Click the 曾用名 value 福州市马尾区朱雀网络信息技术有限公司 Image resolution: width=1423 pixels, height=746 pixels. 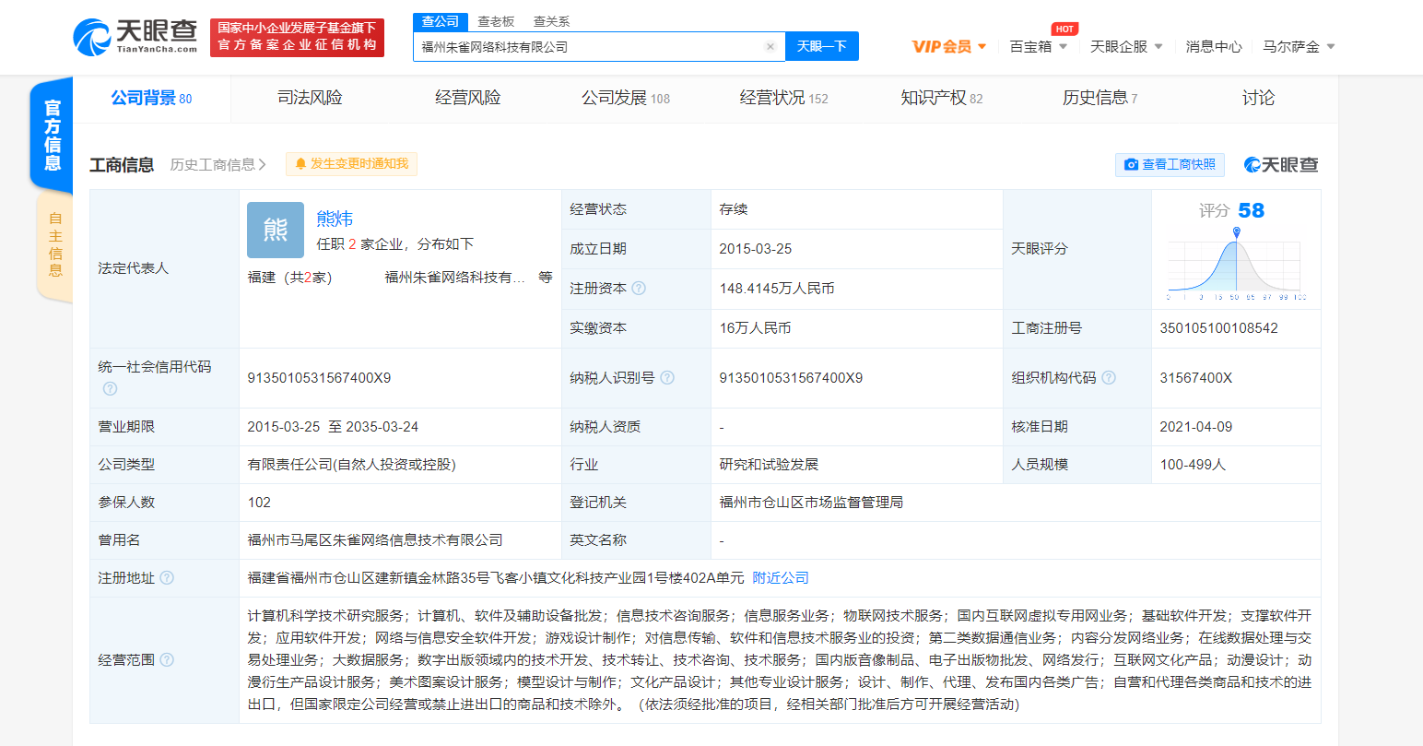pos(375,540)
